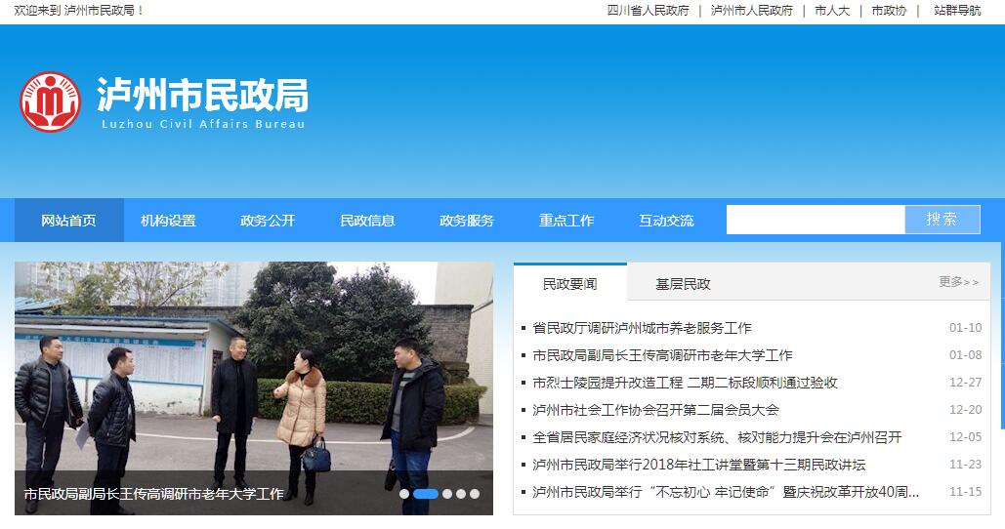Switch to the 基层民政 tab
1005x529 pixels.
683,284
